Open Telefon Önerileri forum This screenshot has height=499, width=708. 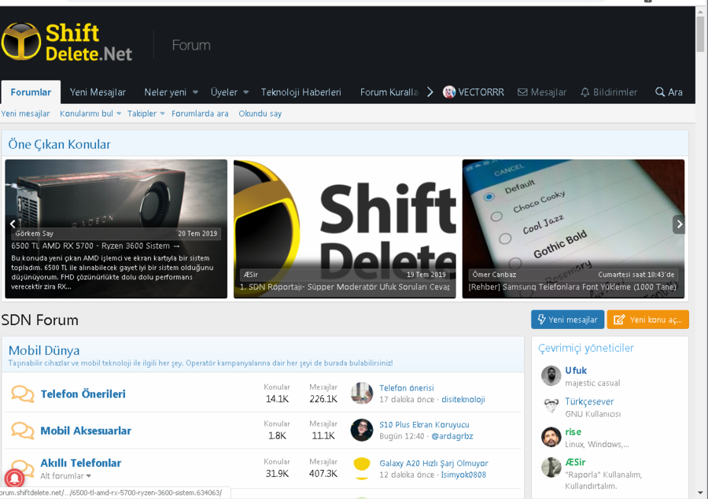(x=83, y=394)
